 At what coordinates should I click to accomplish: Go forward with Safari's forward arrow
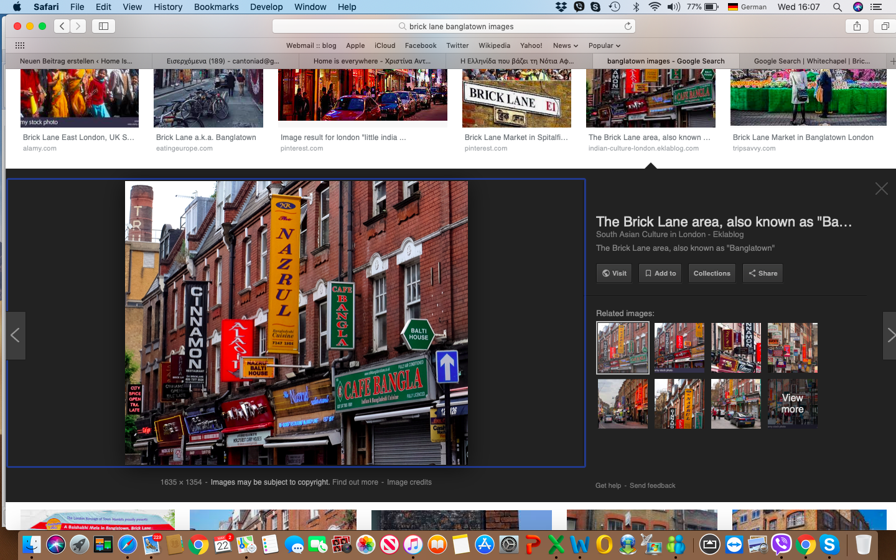(78, 26)
